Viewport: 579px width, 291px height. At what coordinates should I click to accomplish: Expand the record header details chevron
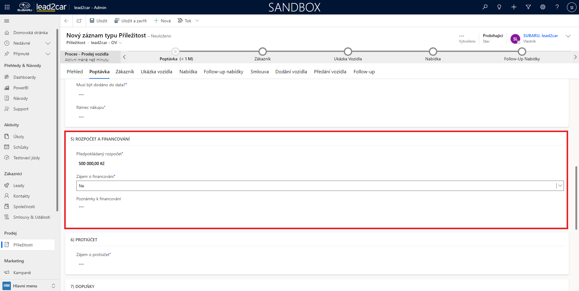[x=568, y=36]
